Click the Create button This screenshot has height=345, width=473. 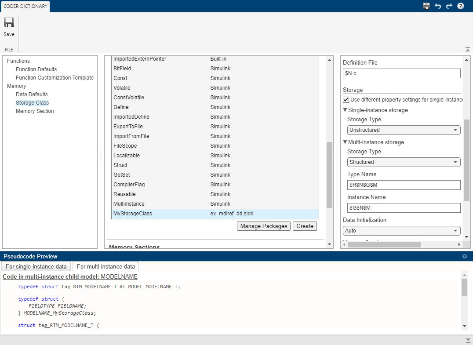coord(305,226)
